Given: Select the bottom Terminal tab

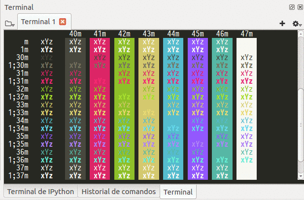Looking at the screenshot, I should (x=177, y=192).
